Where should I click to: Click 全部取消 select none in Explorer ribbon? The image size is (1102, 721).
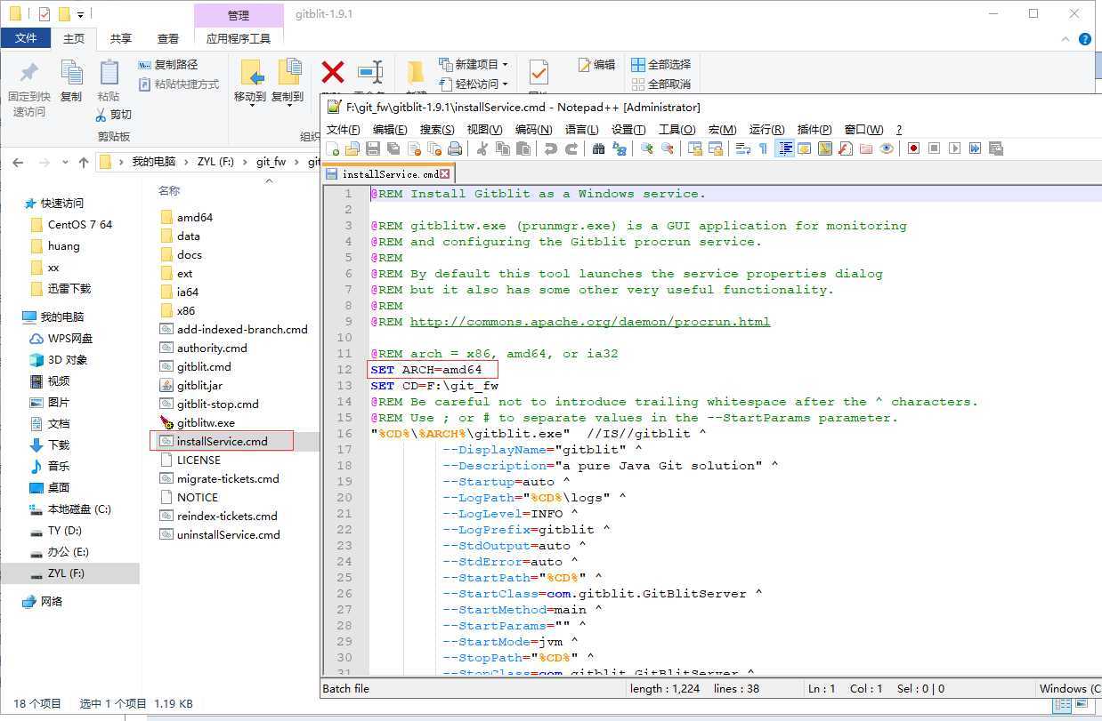point(661,84)
